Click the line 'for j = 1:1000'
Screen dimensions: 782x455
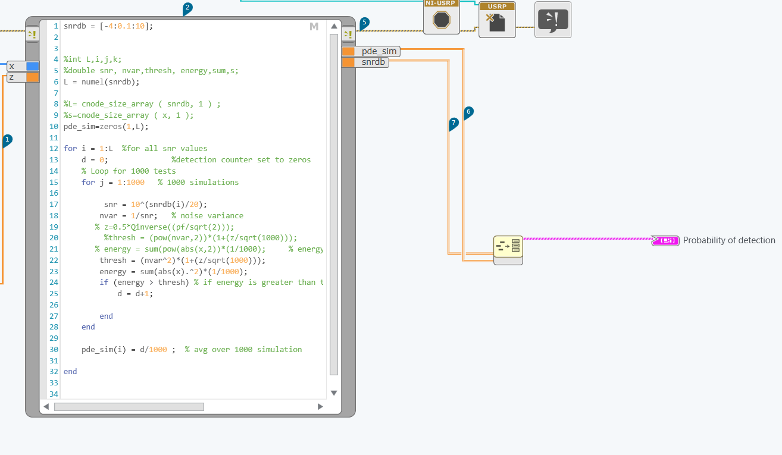tap(113, 182)
